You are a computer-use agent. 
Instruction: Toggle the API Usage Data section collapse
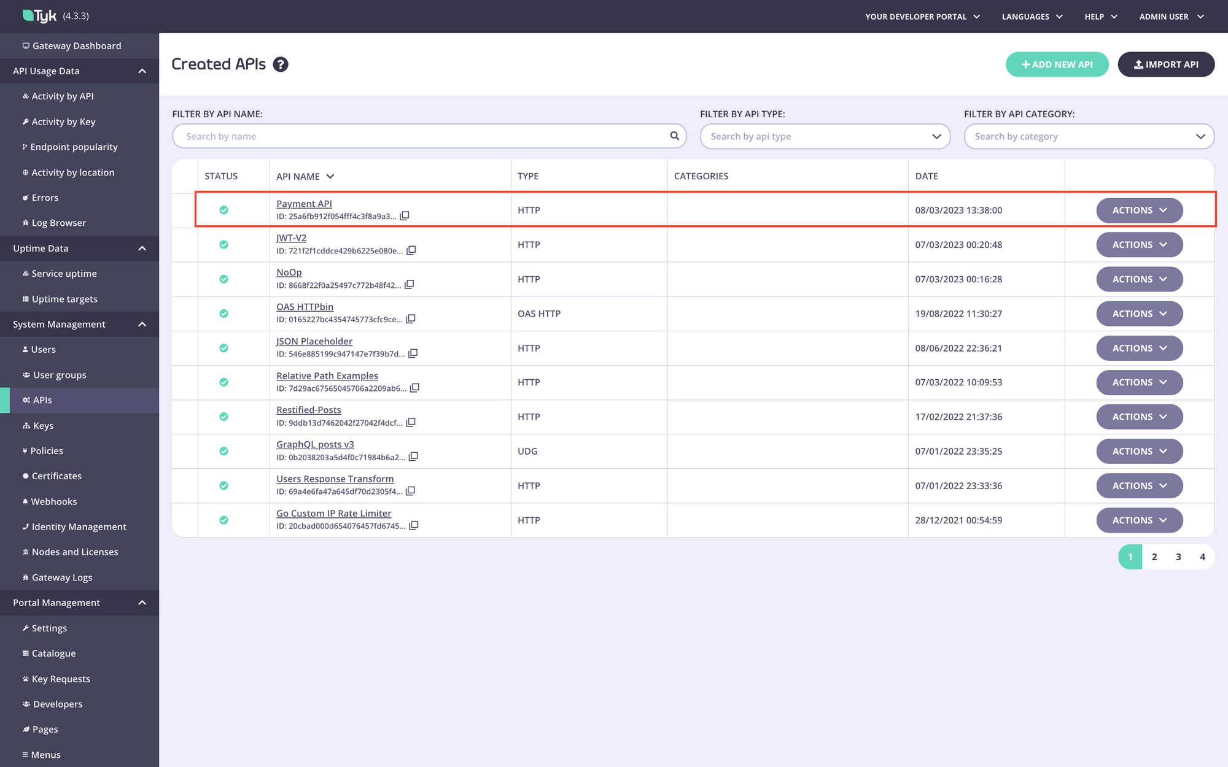pyautogui.click(x=141, y=71)
